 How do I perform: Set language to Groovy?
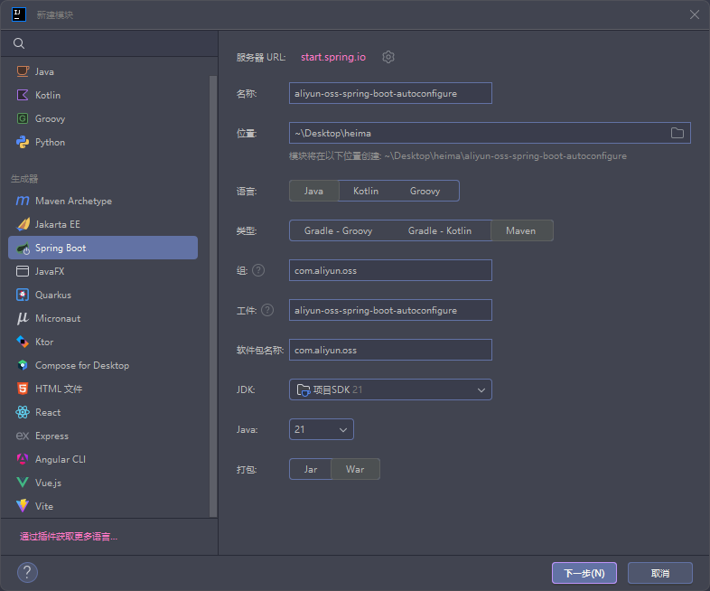click(x=425, y=191)
